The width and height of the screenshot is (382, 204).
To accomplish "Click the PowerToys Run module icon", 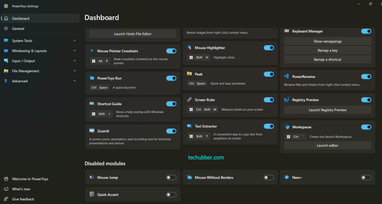I will coord(92,78).
